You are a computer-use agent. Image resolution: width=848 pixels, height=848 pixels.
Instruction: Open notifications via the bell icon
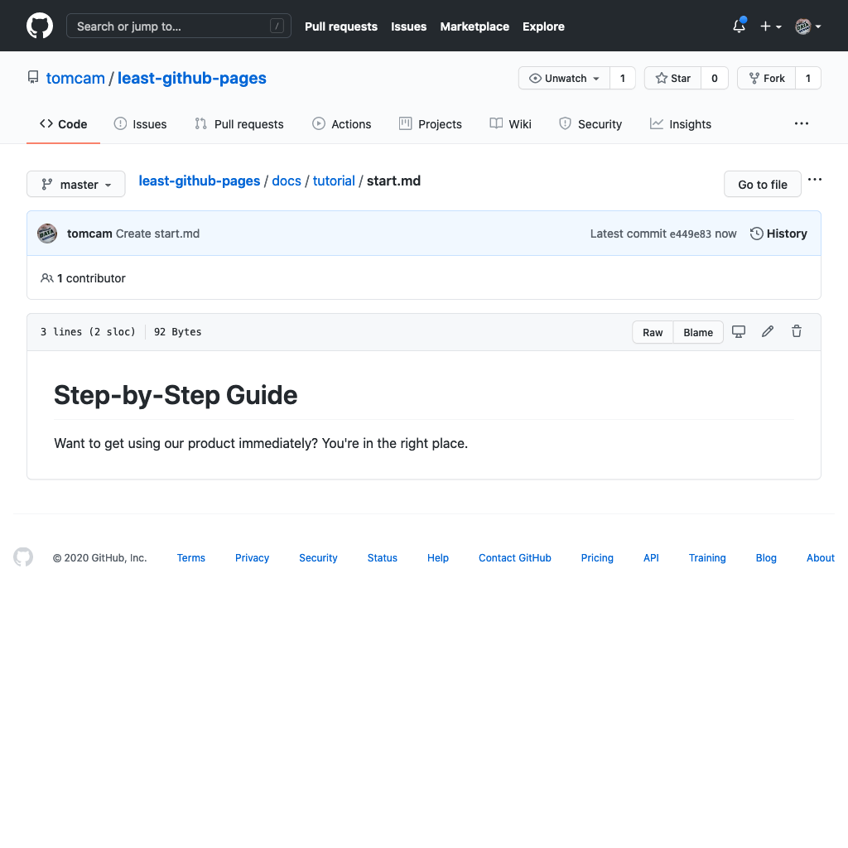pos(738,26)
